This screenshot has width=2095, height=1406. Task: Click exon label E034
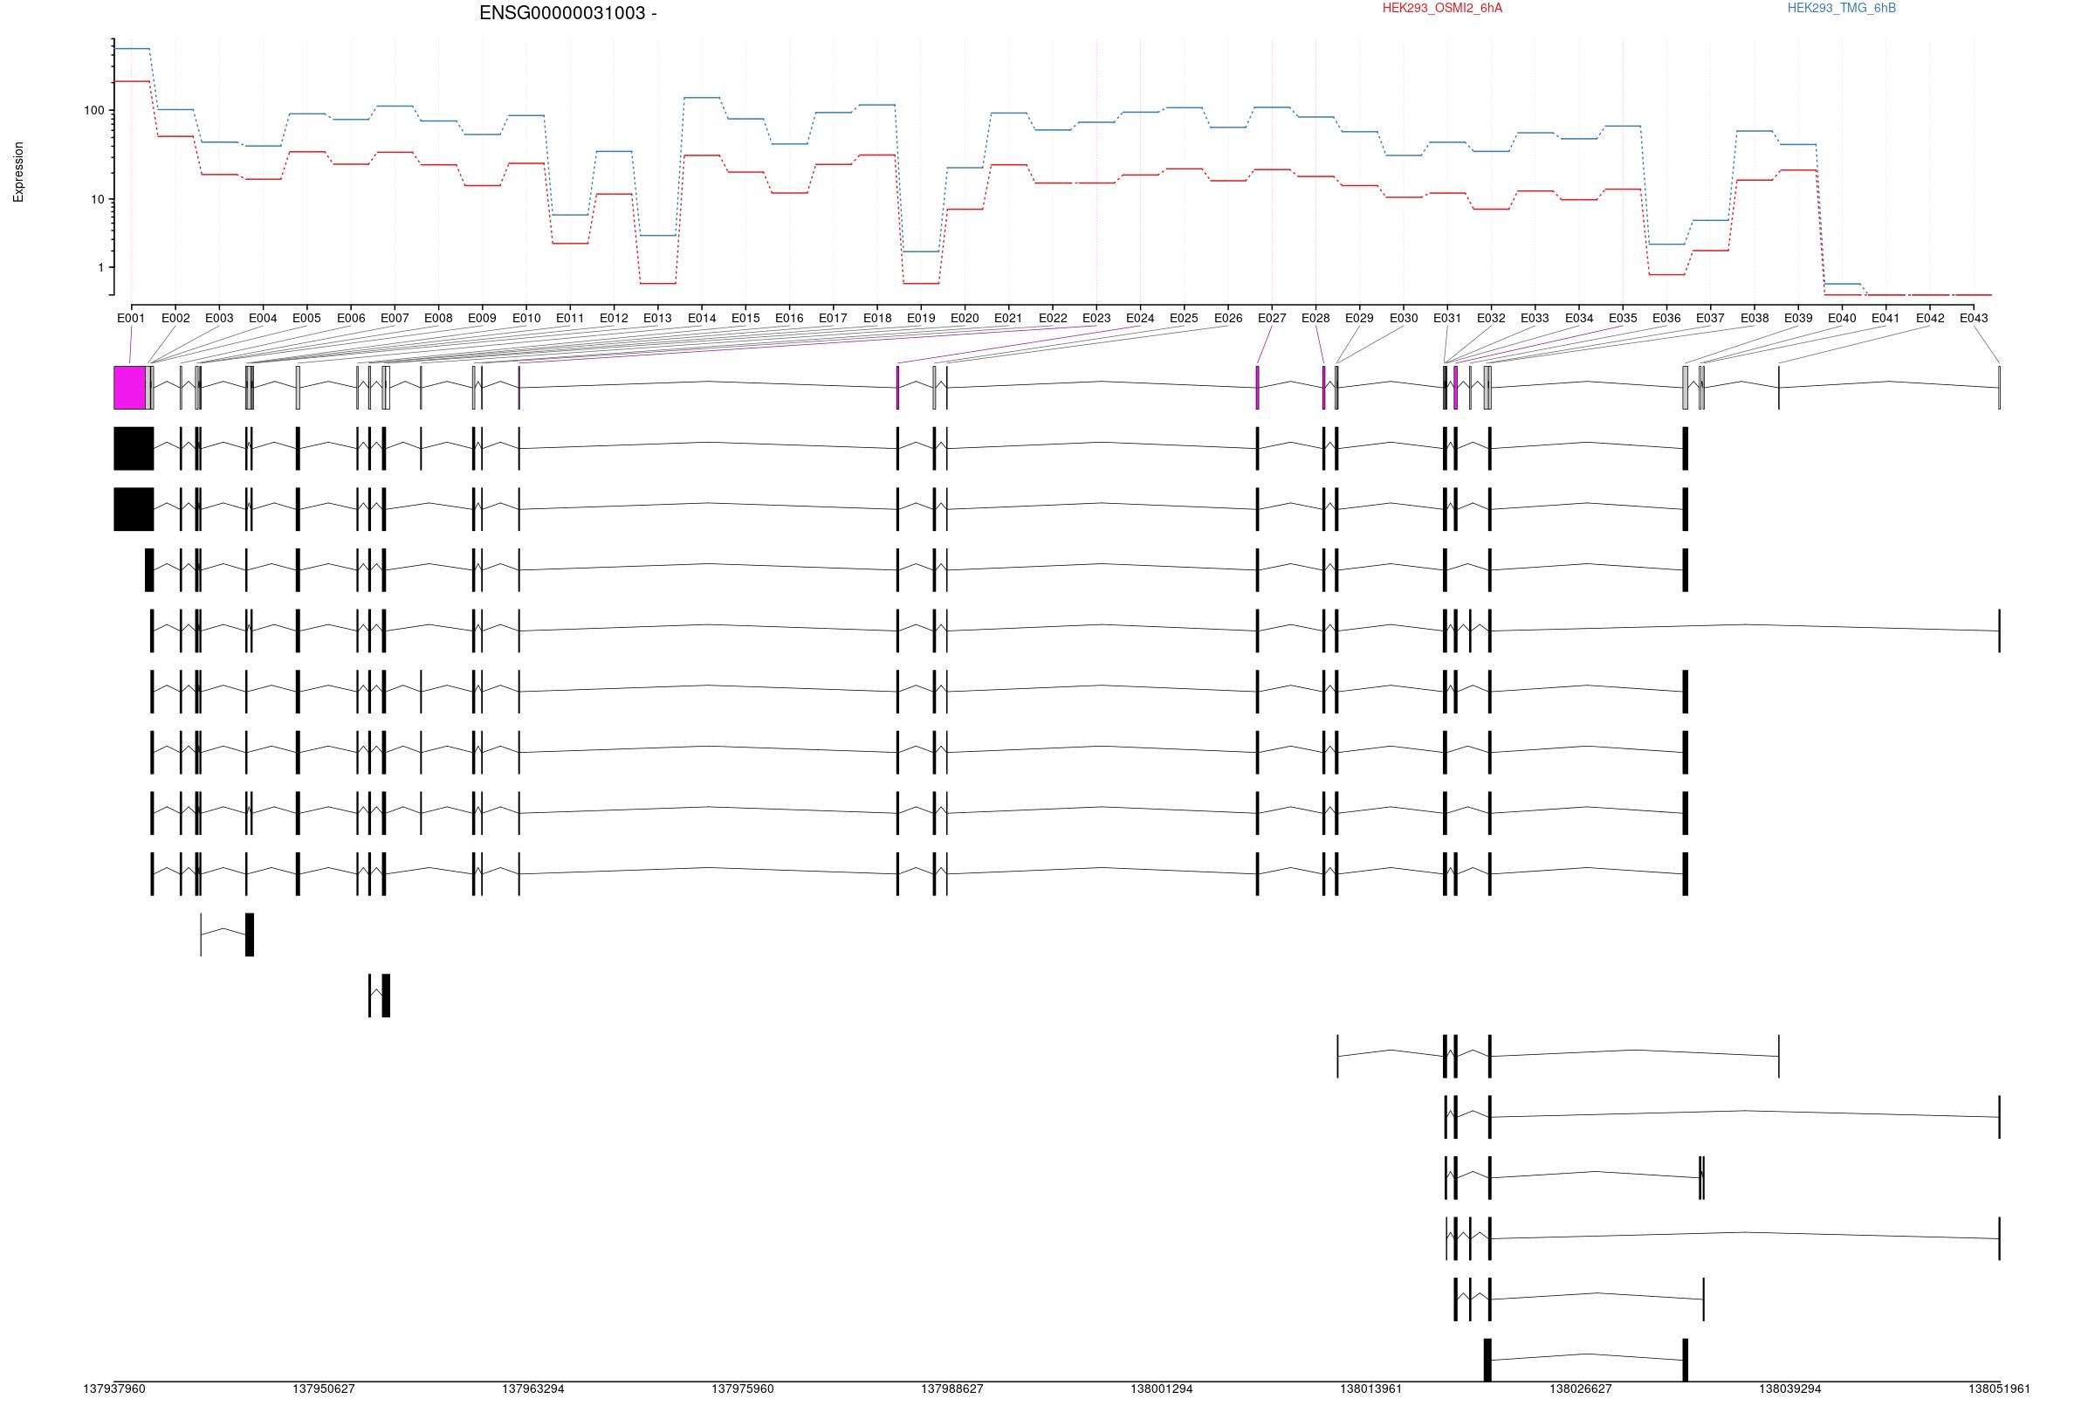[x=1579, y=319]
